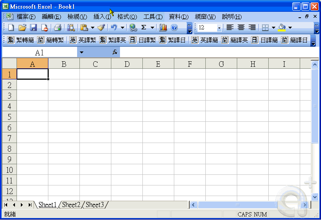This screenshot has height=220, width=321.
Task: Apply yellow fill color bucket
Action: tap(282, 27)
